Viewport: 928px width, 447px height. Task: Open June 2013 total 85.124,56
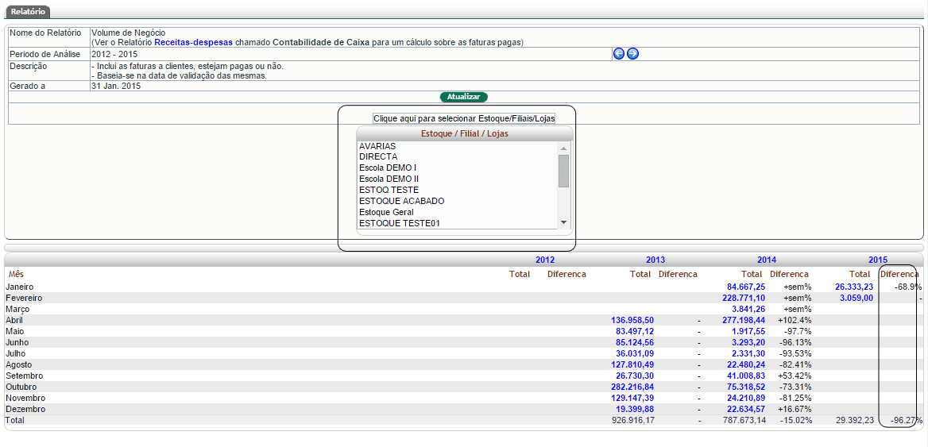[x=635, y=342]
